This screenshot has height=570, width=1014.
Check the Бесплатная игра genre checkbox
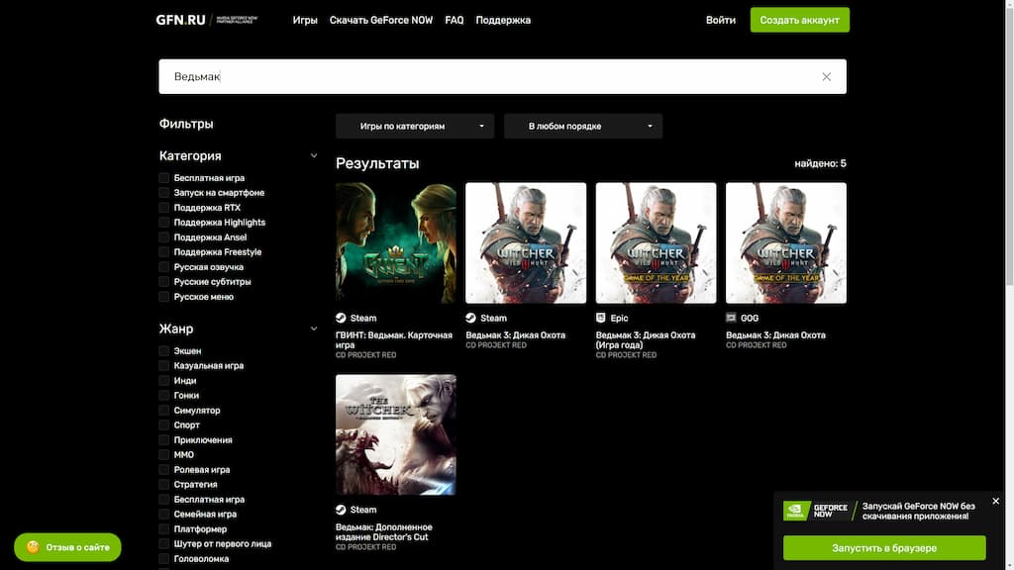tap(164, 500)
